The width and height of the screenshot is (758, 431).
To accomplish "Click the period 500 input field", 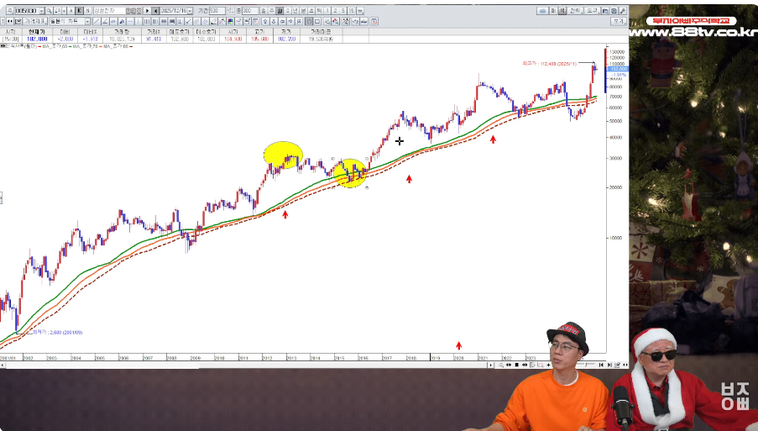I will click(217, 11).
